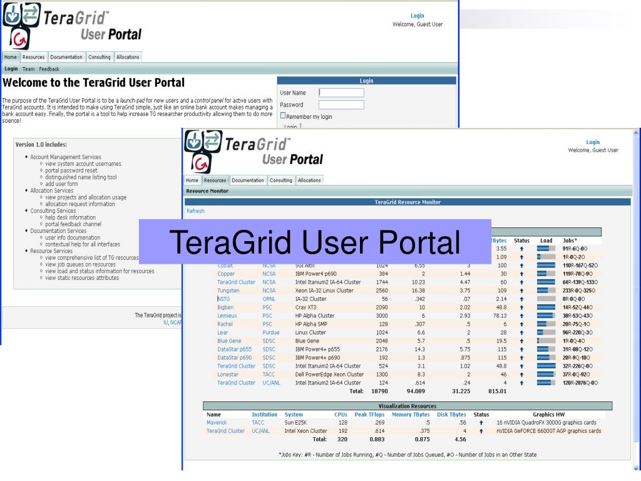This screenshot has width=641, height=481.
Task: Open the Allocations tab in the Resource Monitor window
Action: (309, 180)
